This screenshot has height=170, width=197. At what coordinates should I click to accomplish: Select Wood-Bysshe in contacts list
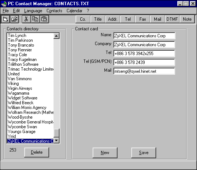[30, 117]
